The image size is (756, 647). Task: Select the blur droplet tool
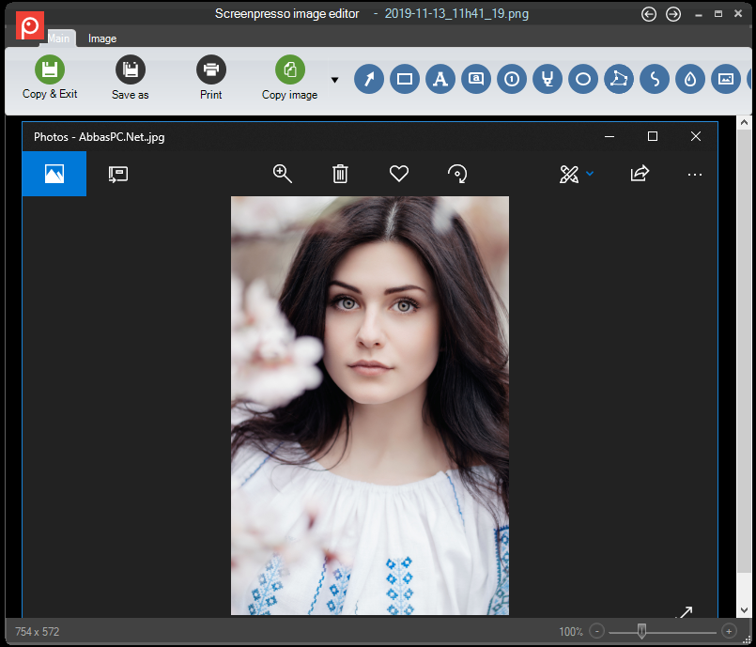[690, 79]
